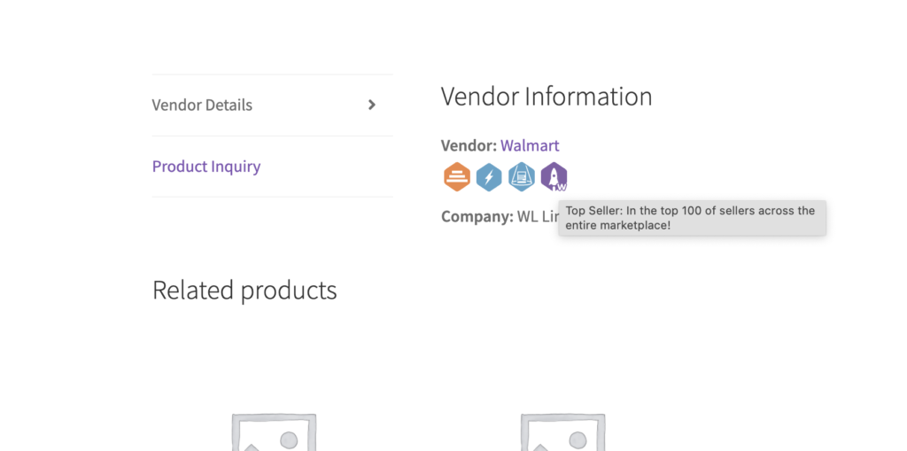Click the Company label text
Screen dimensions: 907x451
point(477,216)
